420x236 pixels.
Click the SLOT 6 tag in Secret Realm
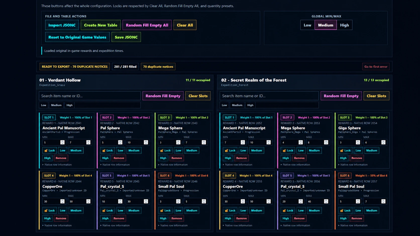(344, 176)
